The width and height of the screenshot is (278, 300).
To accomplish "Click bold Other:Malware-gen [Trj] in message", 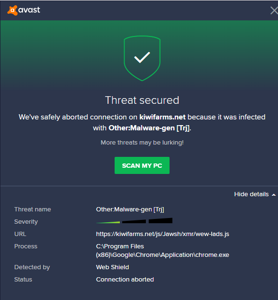I will [149, 128].
